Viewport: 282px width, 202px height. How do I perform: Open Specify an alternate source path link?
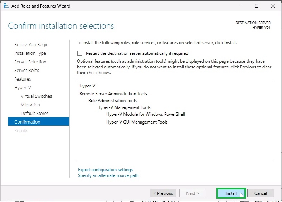108,175
